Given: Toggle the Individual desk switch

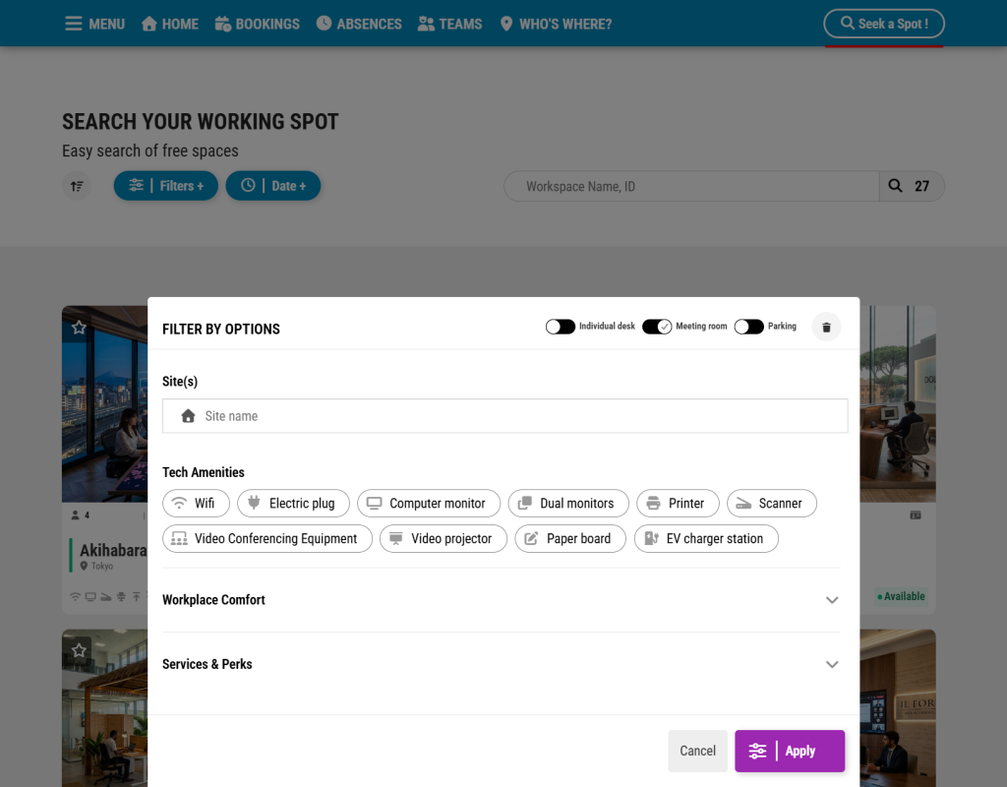Looking at the screenshot, I should 560,327.
